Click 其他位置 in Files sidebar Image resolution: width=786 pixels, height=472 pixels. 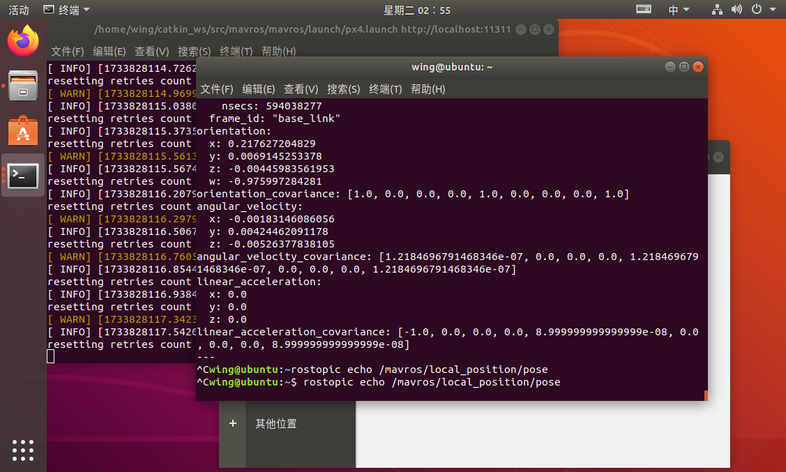point(276,424)
